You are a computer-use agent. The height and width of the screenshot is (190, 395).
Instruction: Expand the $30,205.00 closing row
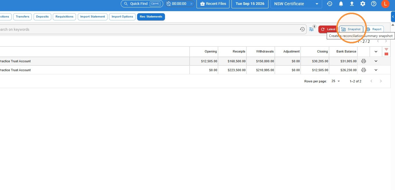click(x=376, y=61)
